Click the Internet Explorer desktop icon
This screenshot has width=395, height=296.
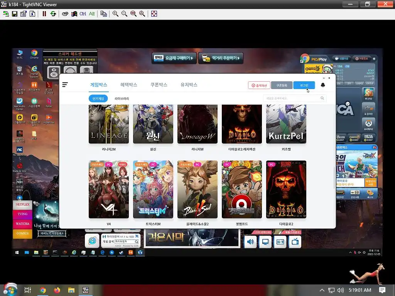tap(34, 72)
